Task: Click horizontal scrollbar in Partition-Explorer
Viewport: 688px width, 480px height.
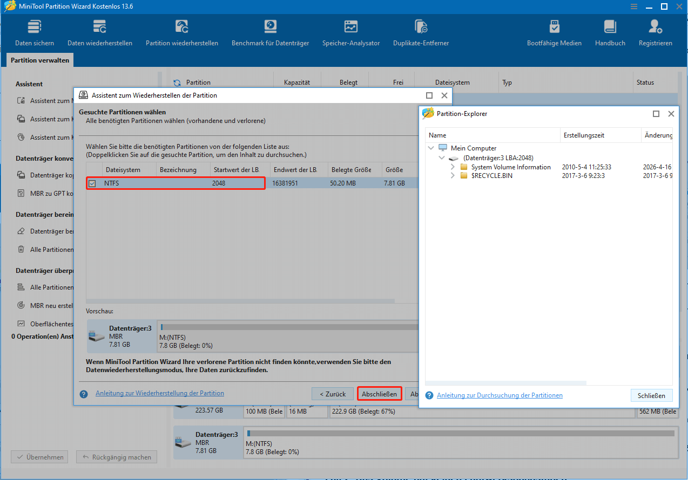Action: tap(505, 383)
